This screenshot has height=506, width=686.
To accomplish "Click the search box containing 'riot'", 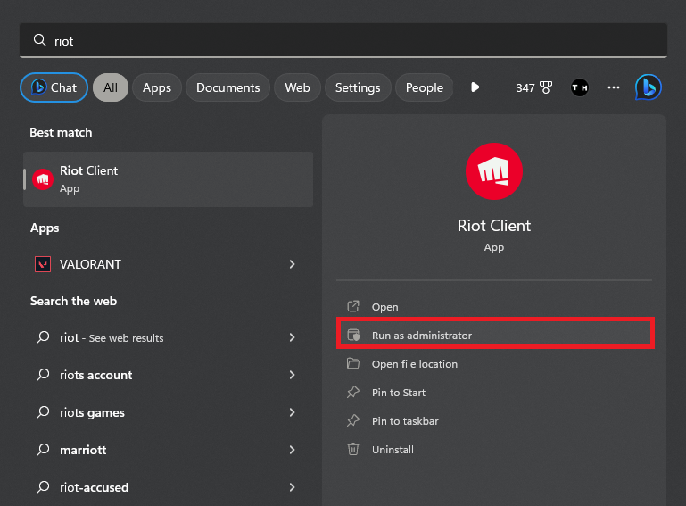I will (343, 41).
